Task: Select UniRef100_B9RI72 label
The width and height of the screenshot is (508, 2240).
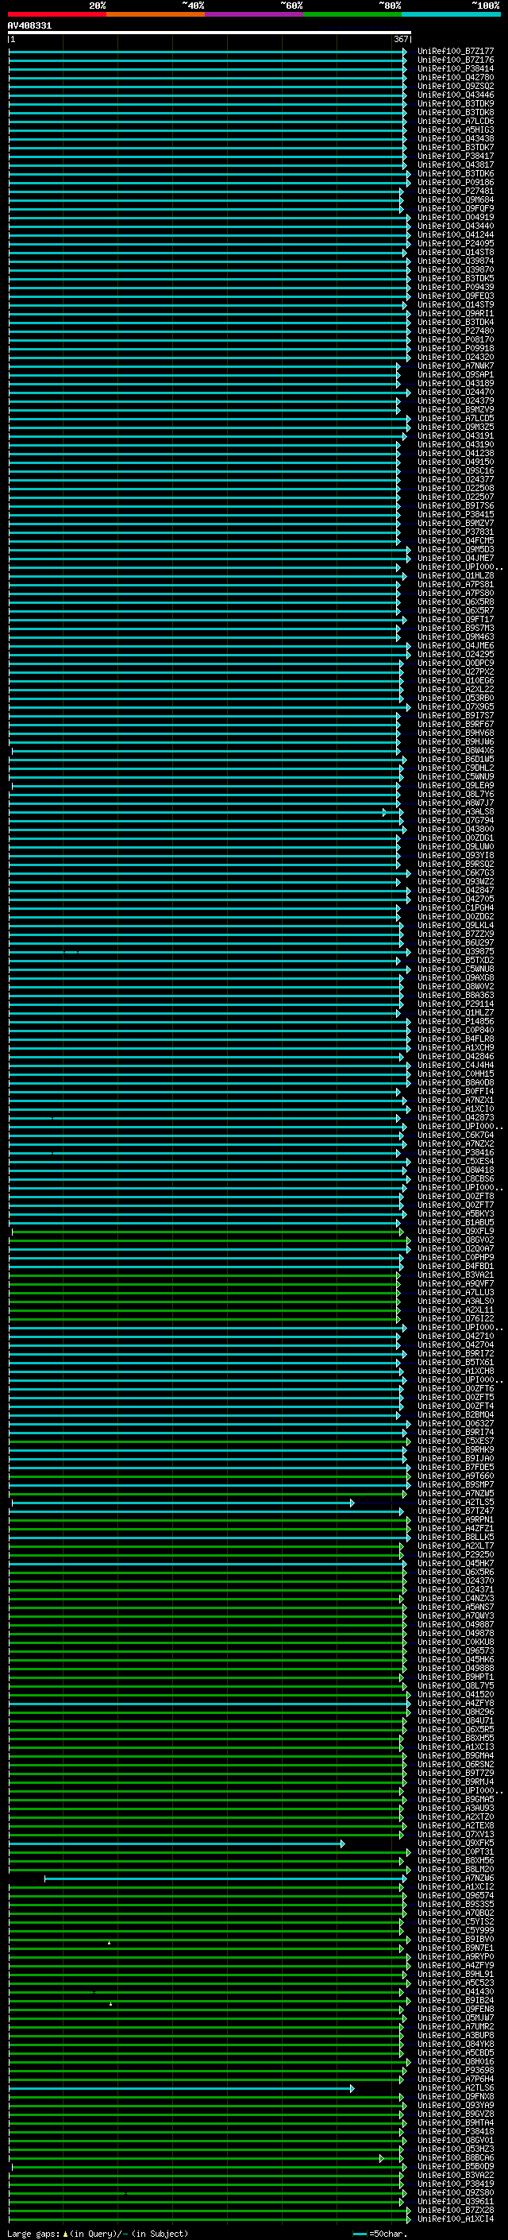Action: (x=456, y=1353)
